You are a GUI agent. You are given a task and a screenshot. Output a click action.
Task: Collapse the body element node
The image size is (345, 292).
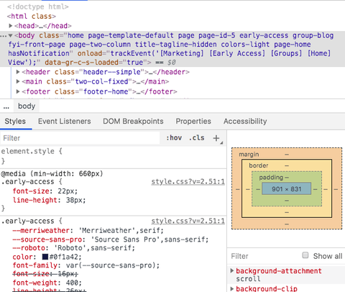(11, 36)
